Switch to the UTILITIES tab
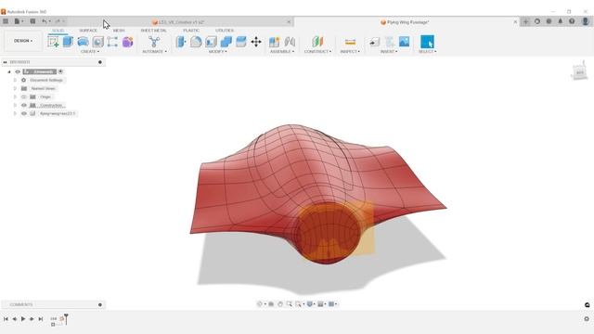Image resolution: width=594 pixels, height=334 pixels. (225, 31)
